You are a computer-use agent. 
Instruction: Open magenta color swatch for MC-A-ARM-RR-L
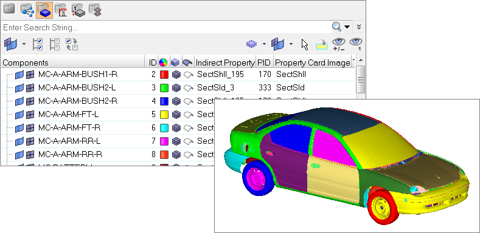164,141
